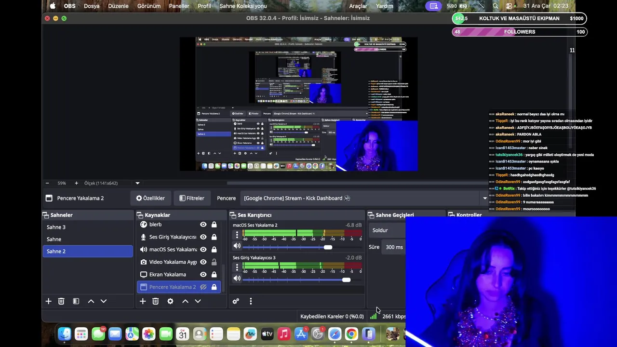Unlock the Ekran Yakalama source
The height and width of the screenshot is (347, 617).
click(214, 275)
